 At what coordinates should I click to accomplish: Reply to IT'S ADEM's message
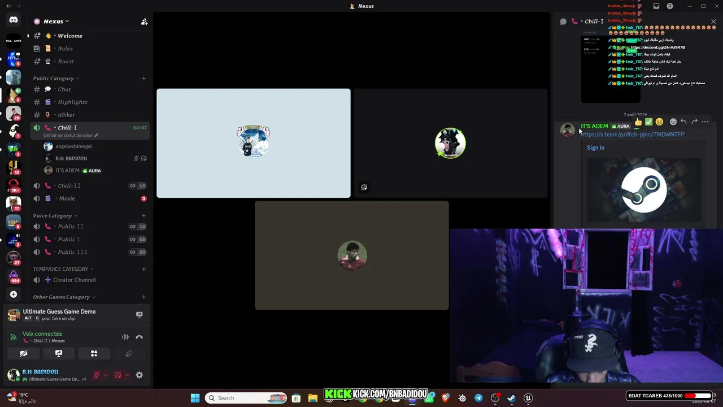[683, 122]
